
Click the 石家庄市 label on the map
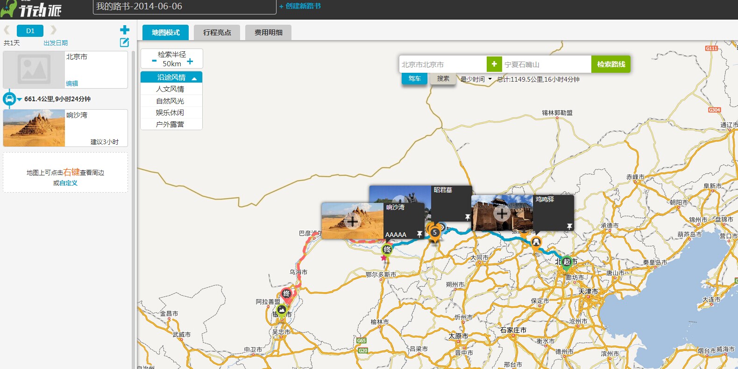click(x=513, y=330)
